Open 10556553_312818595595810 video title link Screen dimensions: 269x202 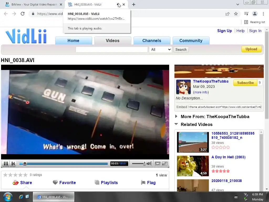coord(233,135)
